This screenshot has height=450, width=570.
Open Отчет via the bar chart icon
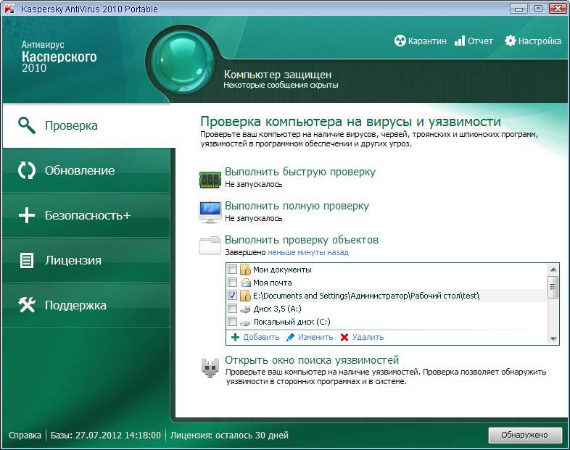pyautogui.click(x=460, y=41)
